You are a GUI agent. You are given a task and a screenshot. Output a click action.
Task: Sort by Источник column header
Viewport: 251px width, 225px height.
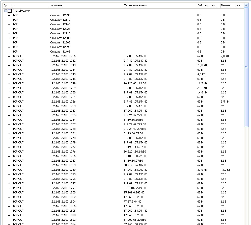tap(87, 6)
